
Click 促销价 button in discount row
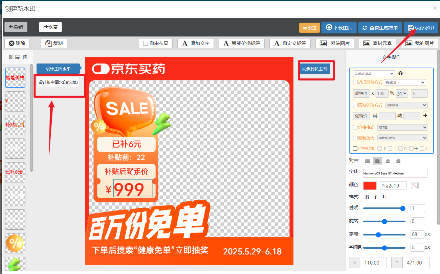(361, 93)
